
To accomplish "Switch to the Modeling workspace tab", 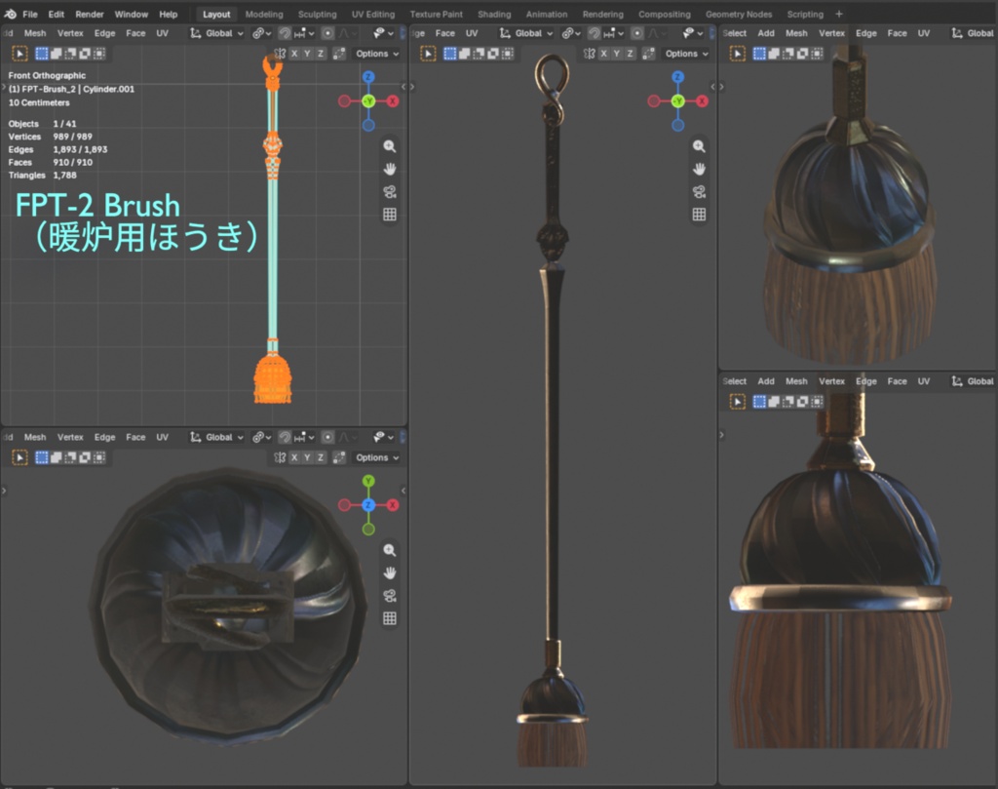I will (264, 14).
